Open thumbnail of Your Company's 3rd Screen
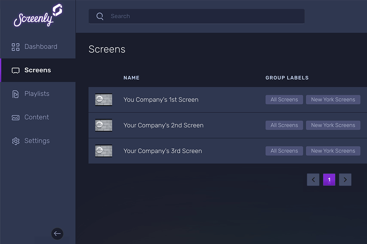 (x=104, y=151)
